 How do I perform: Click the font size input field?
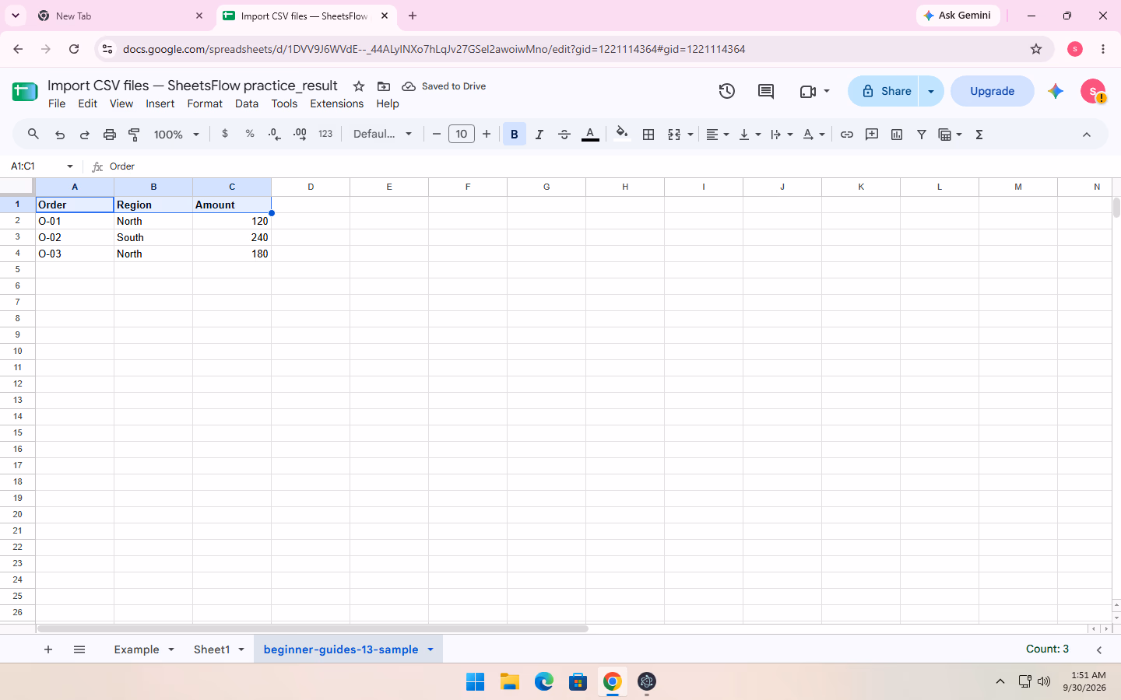coord(462,134)
